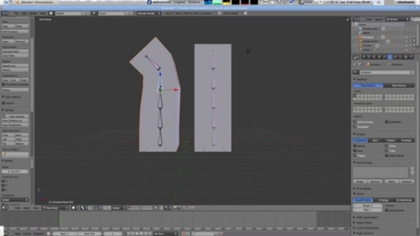Click the Camera object icon in outliner

coord(361,45)
